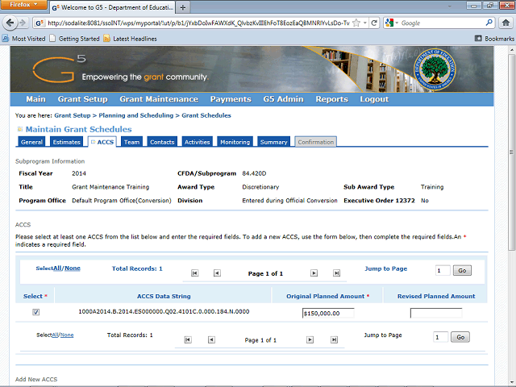Select the Welcome to G5 browser tab
Screen dimensions: 516x387
(x=112, y=7)
